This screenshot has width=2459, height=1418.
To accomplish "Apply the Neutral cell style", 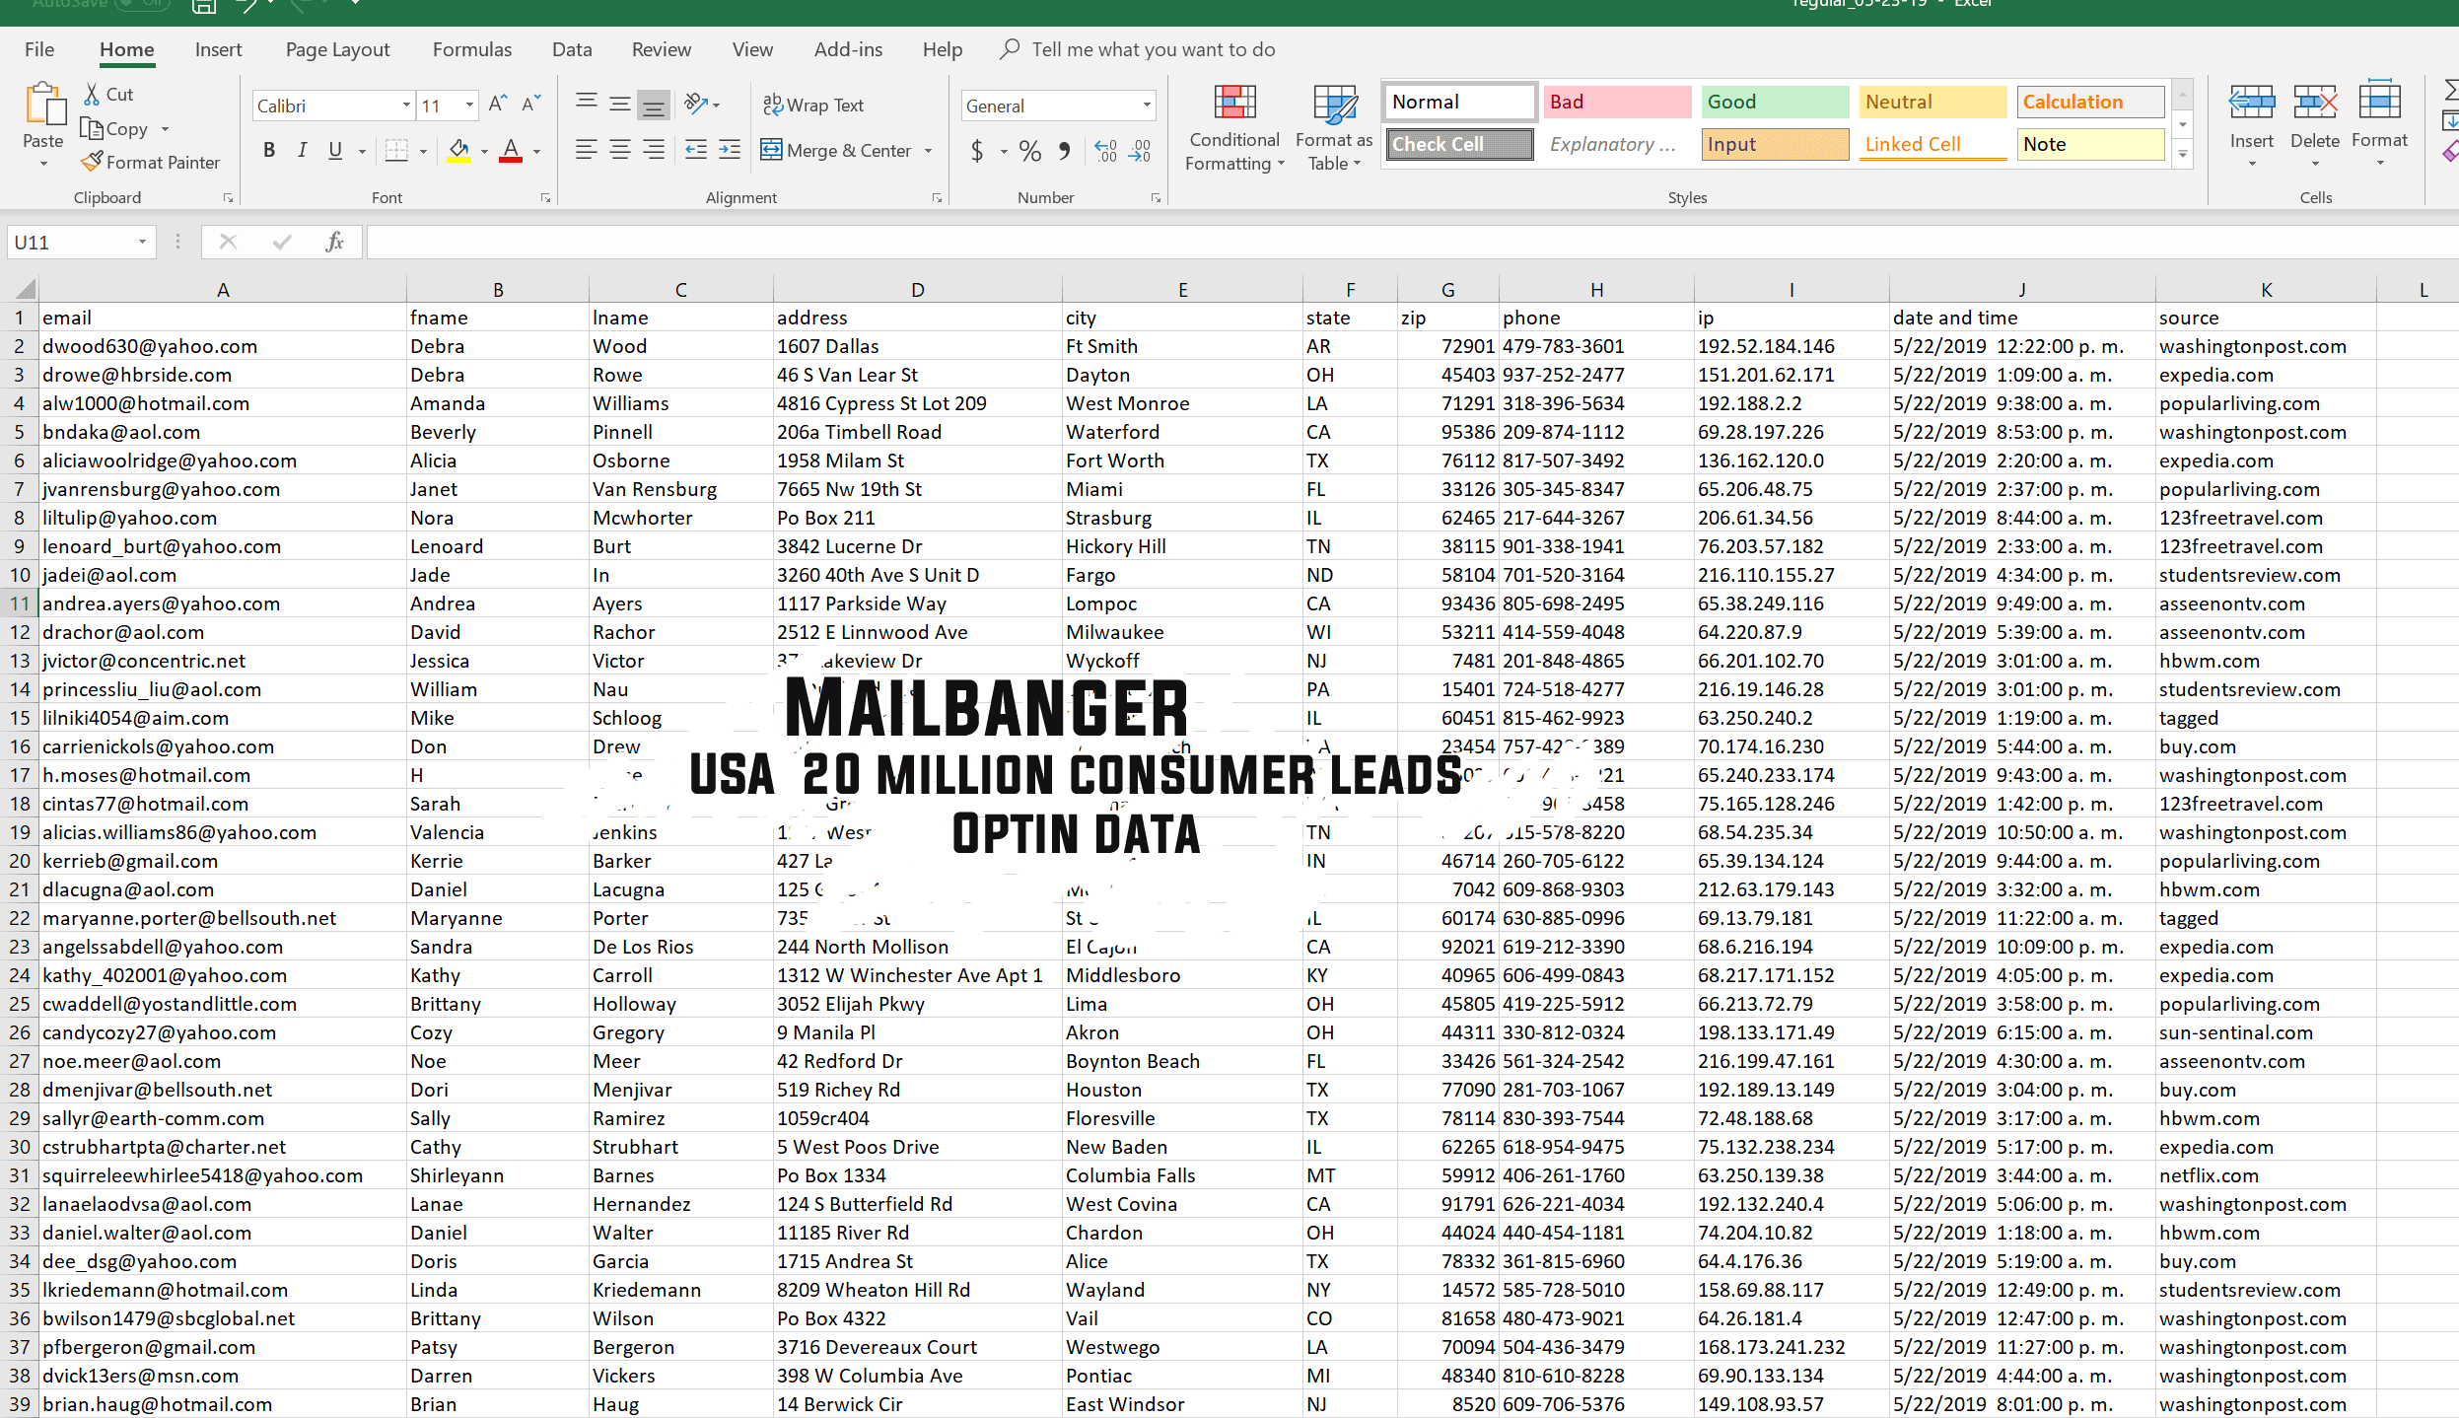I will 1932,102.
